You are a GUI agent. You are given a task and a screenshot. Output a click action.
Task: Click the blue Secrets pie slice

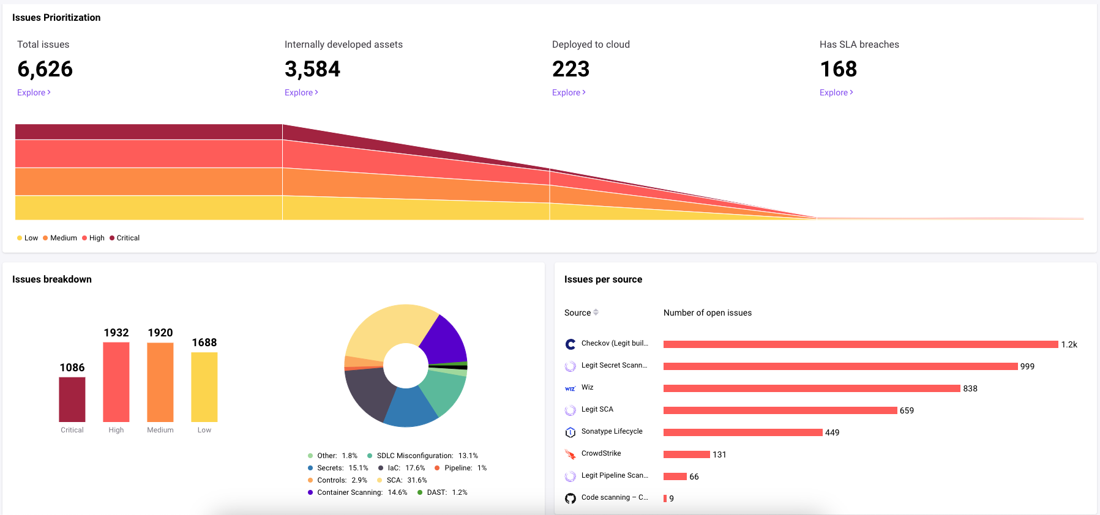coord(410,408)
